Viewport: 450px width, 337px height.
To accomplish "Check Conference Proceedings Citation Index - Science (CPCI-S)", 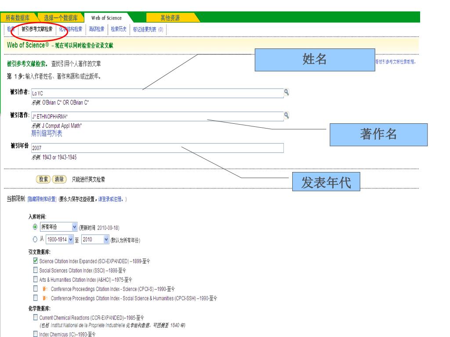I will pyautogui.click(x=35, y=288).
